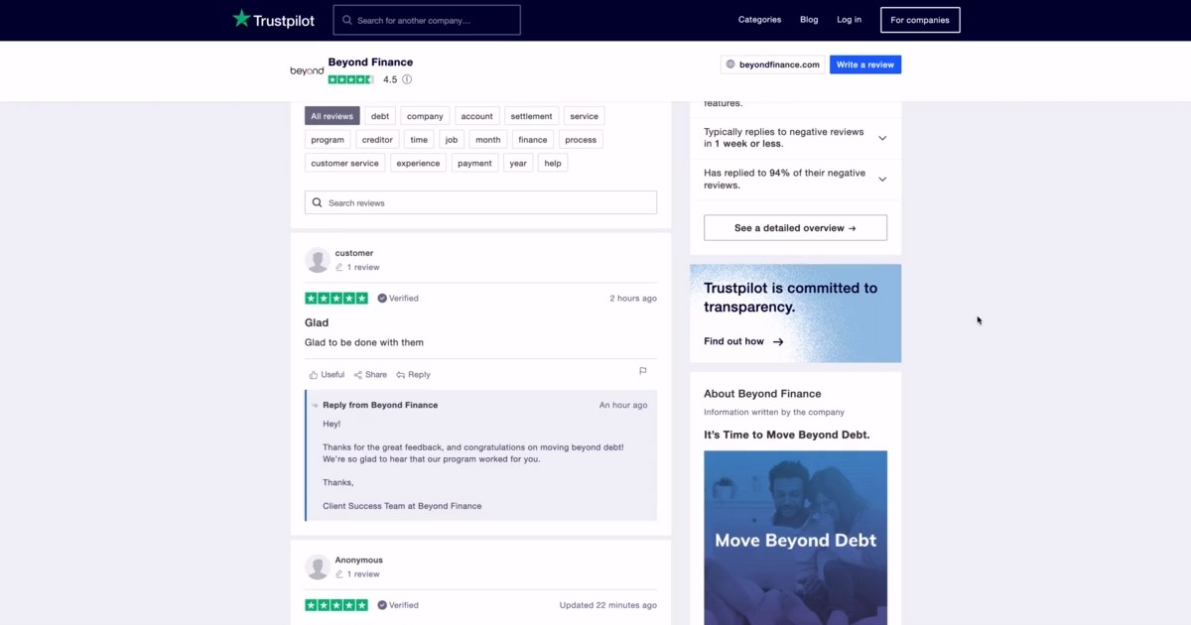Click the globe icon beside beyondfinance.com

pyautogui.click(x=730, y=64)
